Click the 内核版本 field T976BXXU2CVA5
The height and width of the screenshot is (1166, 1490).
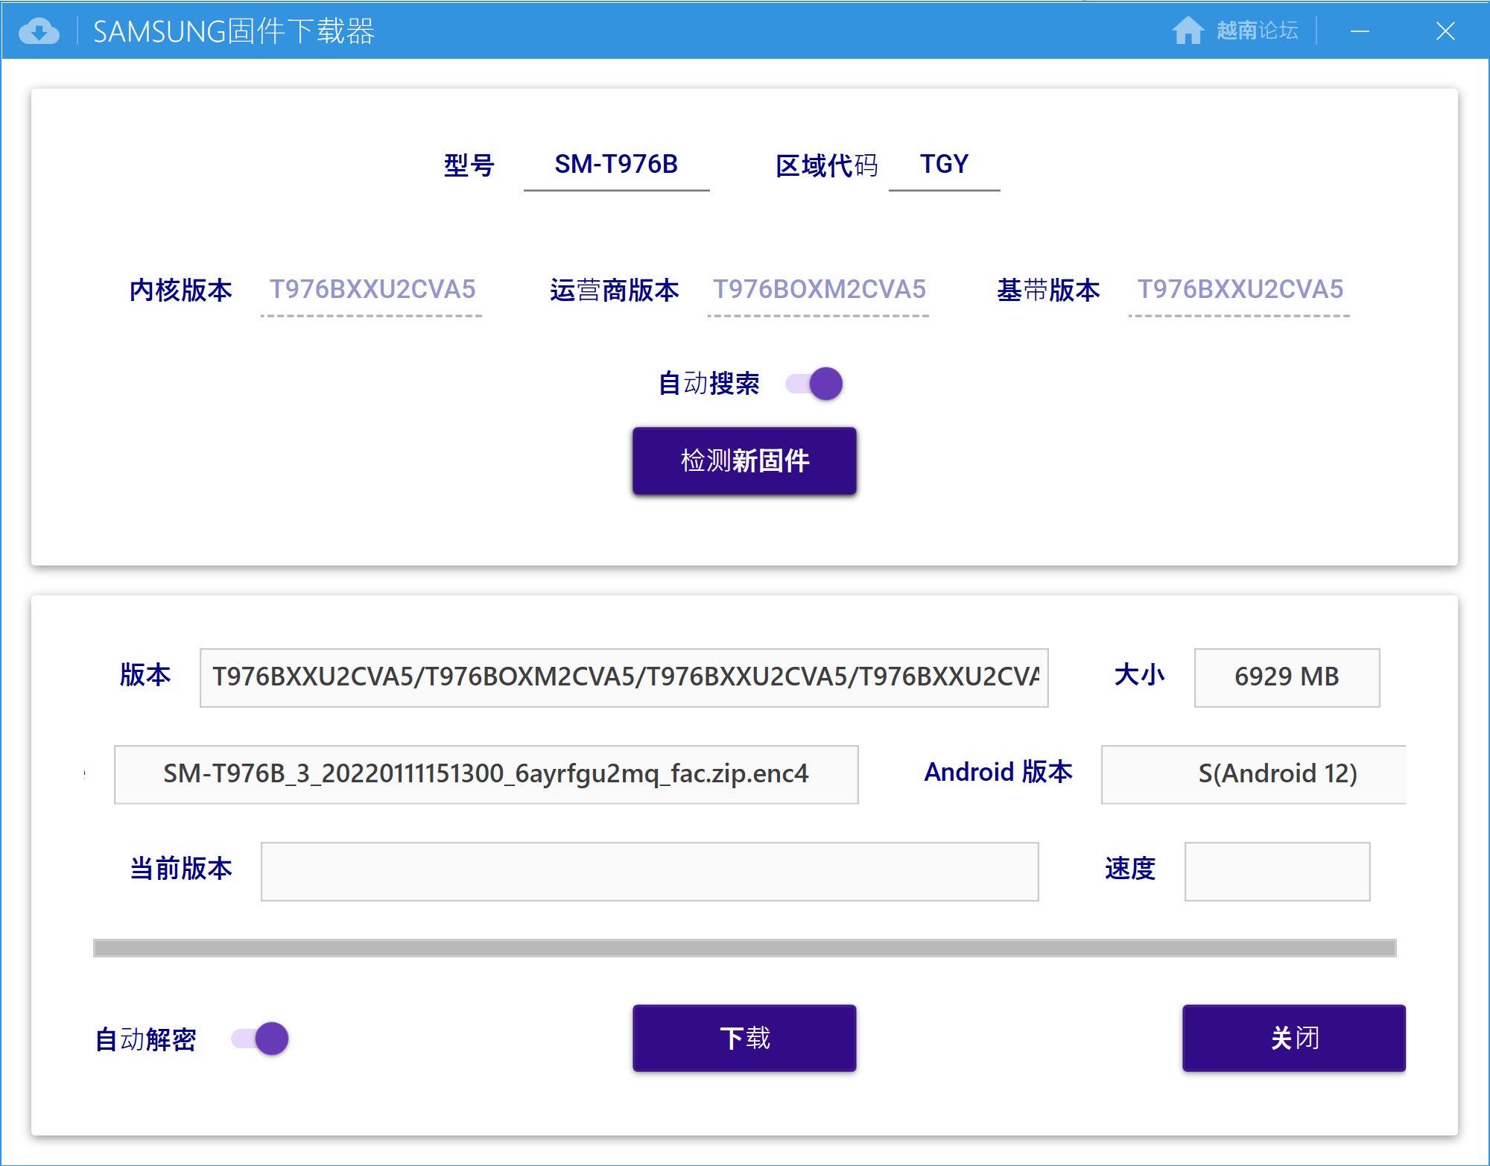click(x=372, y=290)
